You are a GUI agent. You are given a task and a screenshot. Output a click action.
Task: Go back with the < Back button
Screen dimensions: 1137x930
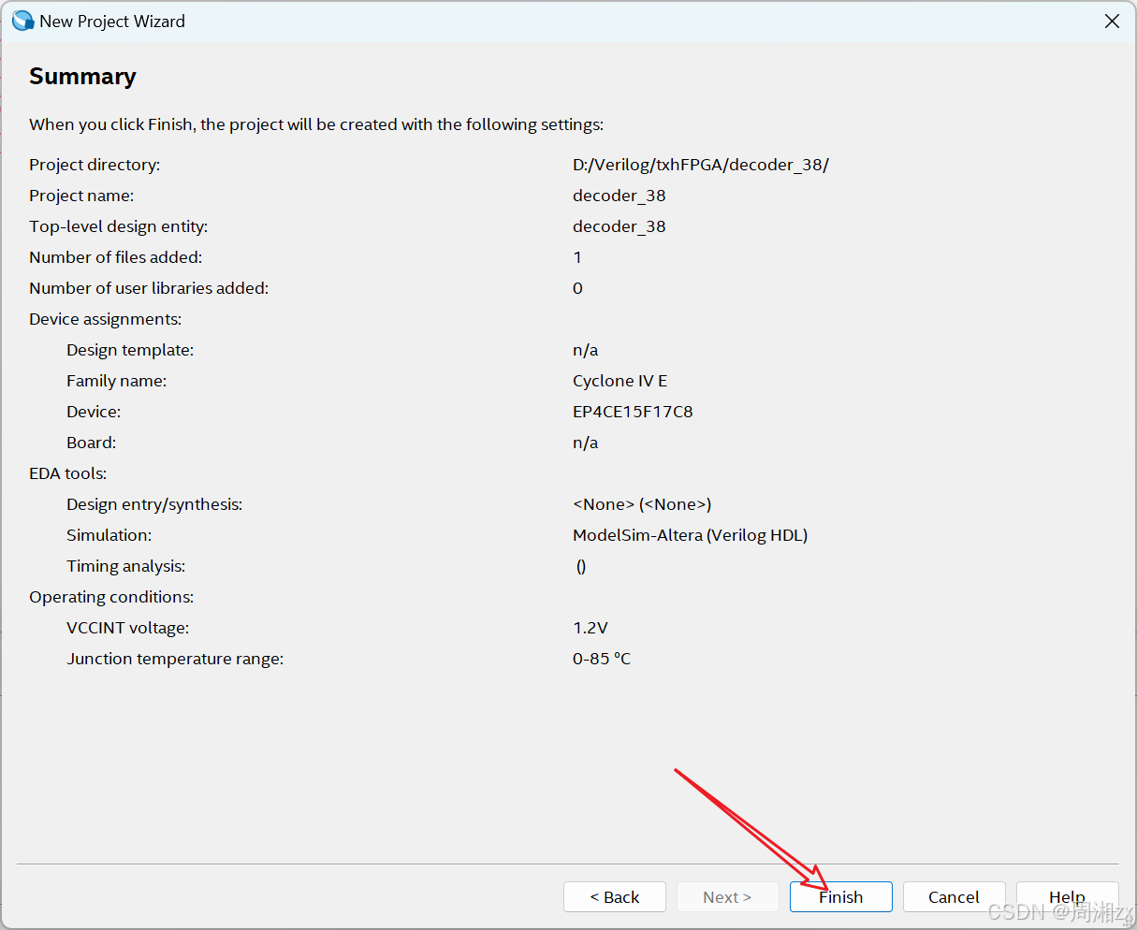(x=615, y=896)
